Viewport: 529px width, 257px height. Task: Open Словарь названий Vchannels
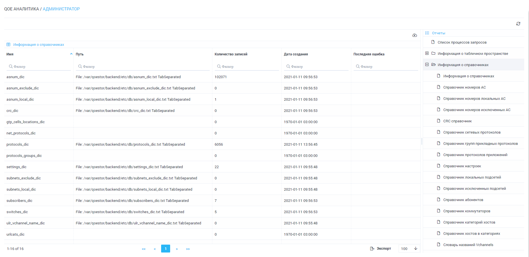[468, 245]
